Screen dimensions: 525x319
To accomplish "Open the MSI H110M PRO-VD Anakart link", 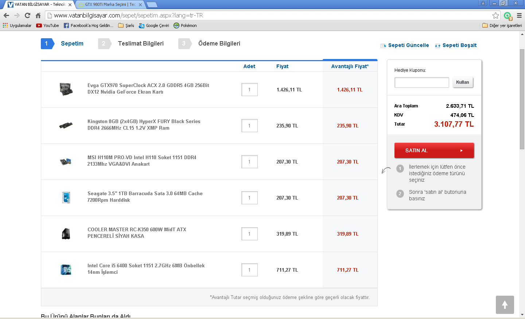I will (142, 161).
